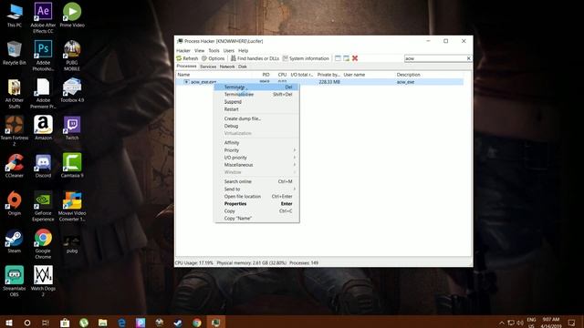Click the red X terminate icon in toolbar
The height and width of the screenshot is (328, 584).
click(355, 58)
